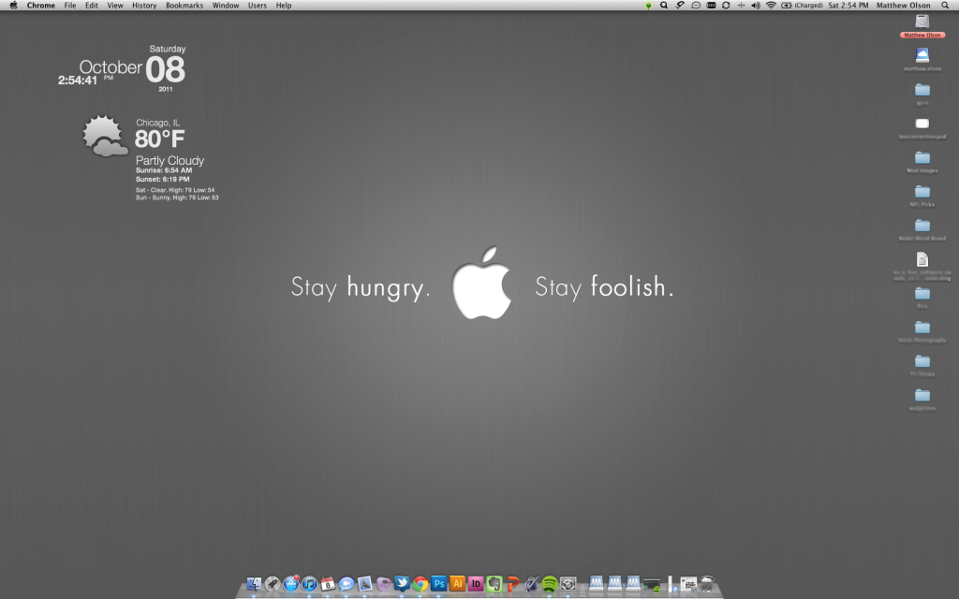Open iCal calendar in the Dock
959x599 pixels.
point(328,584)
